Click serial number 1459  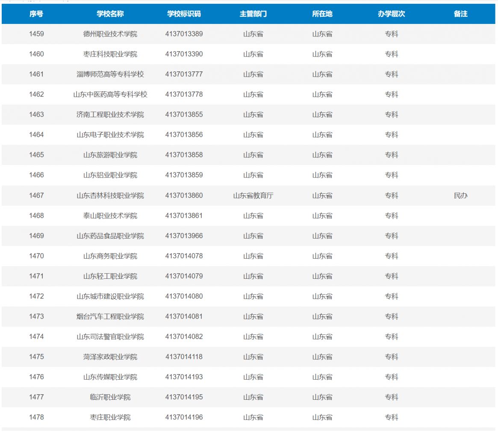[x=36, y=34]
